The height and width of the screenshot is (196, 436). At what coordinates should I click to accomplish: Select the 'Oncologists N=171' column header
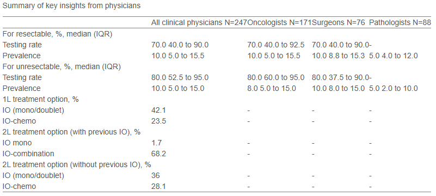pyautogui.click(x=279, y=23)
